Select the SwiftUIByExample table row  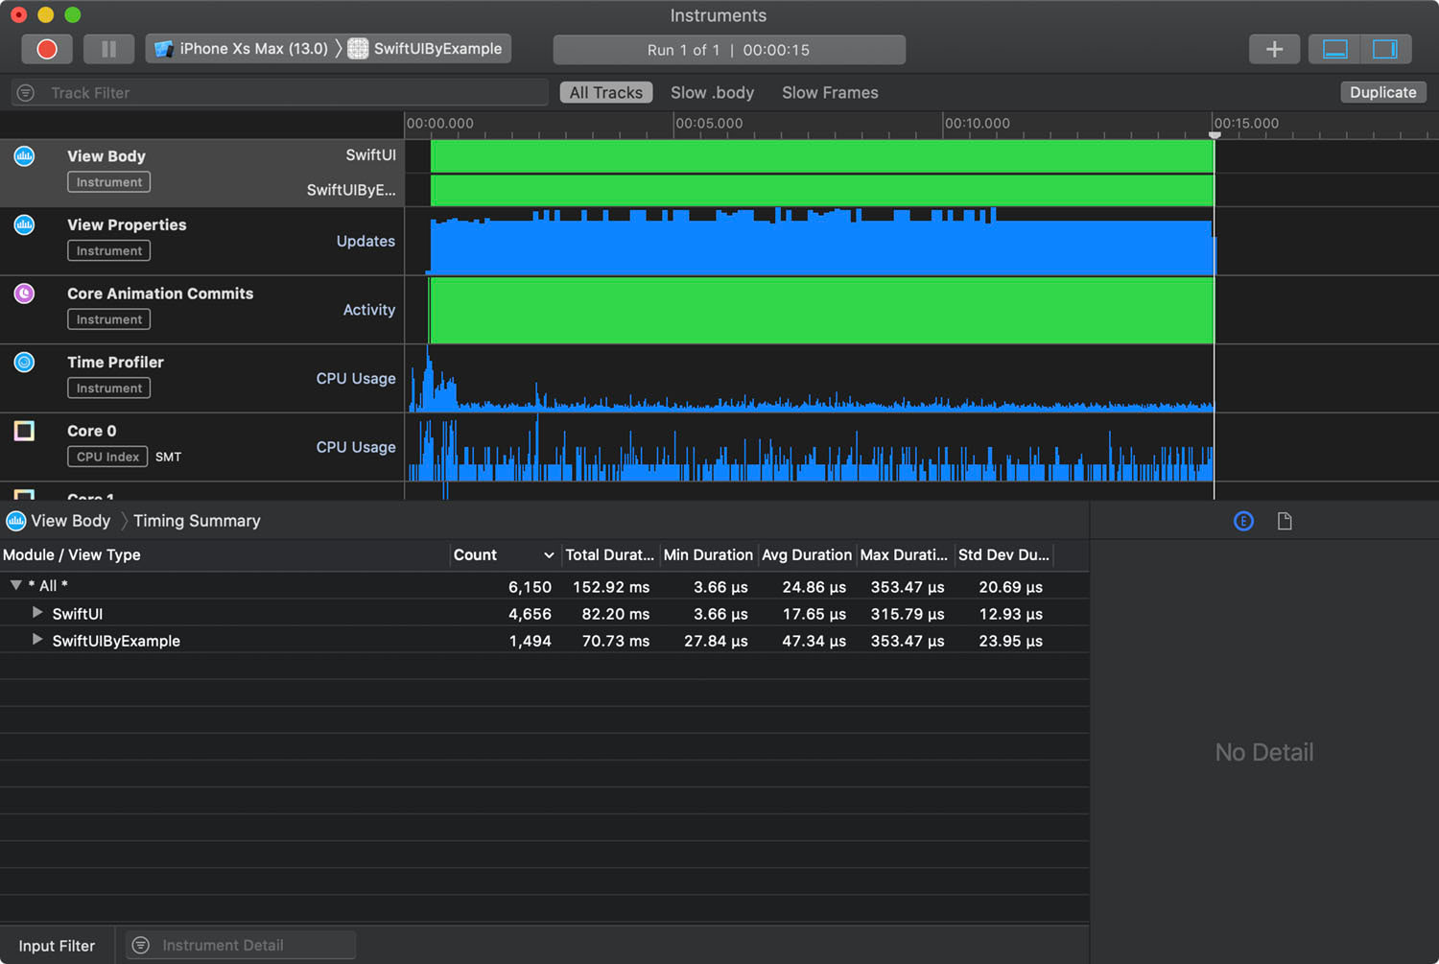[x=544, y=640]
